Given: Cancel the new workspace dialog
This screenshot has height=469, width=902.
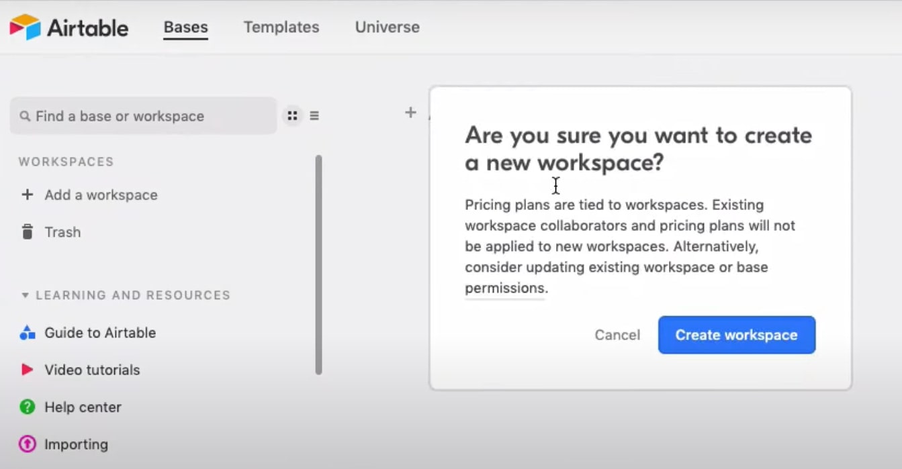Looking at the screenshot, I should [x=616, y=335].
